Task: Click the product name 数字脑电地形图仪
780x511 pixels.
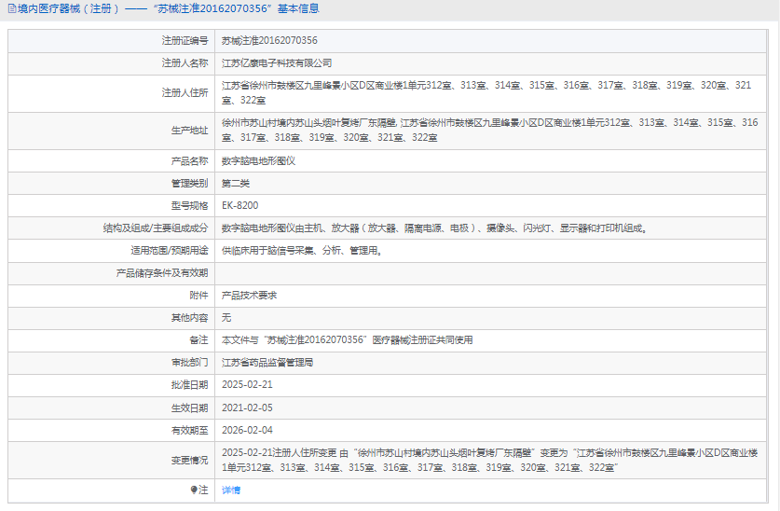Action: [258, 160]
